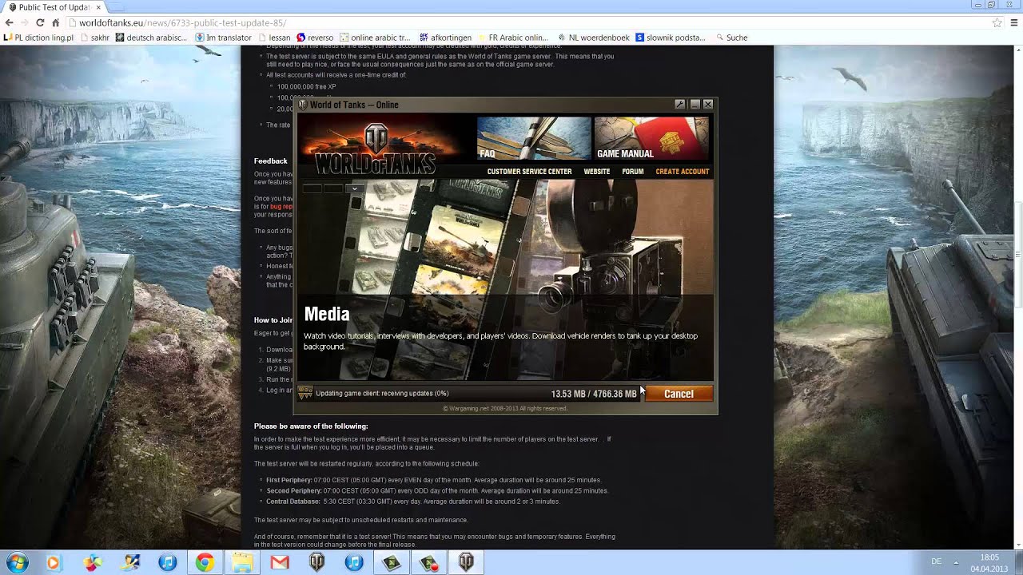Screen dimensions: 1023x575
Task: Open the Suche bookmark
Action: click(x=731, y=38)
